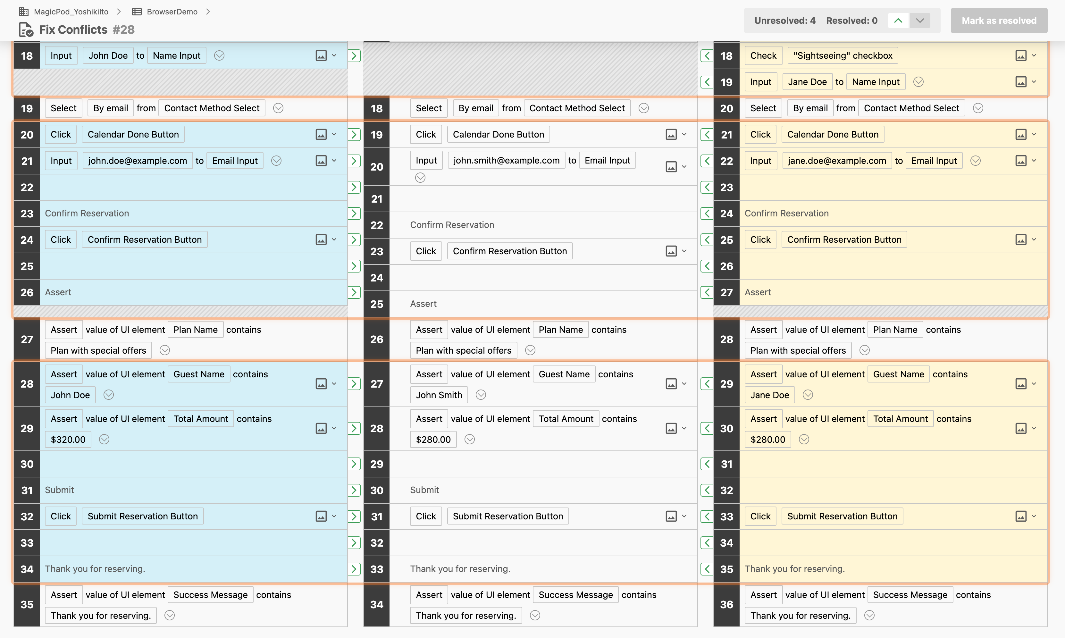Screen dimensions: 1065x638
Task: Toggle circle chevron after left John Doe Name Input
Action: point(219,55)
